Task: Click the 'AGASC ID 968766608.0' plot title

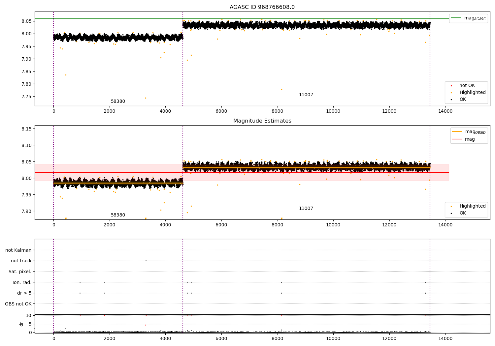Action: [262, 7]
